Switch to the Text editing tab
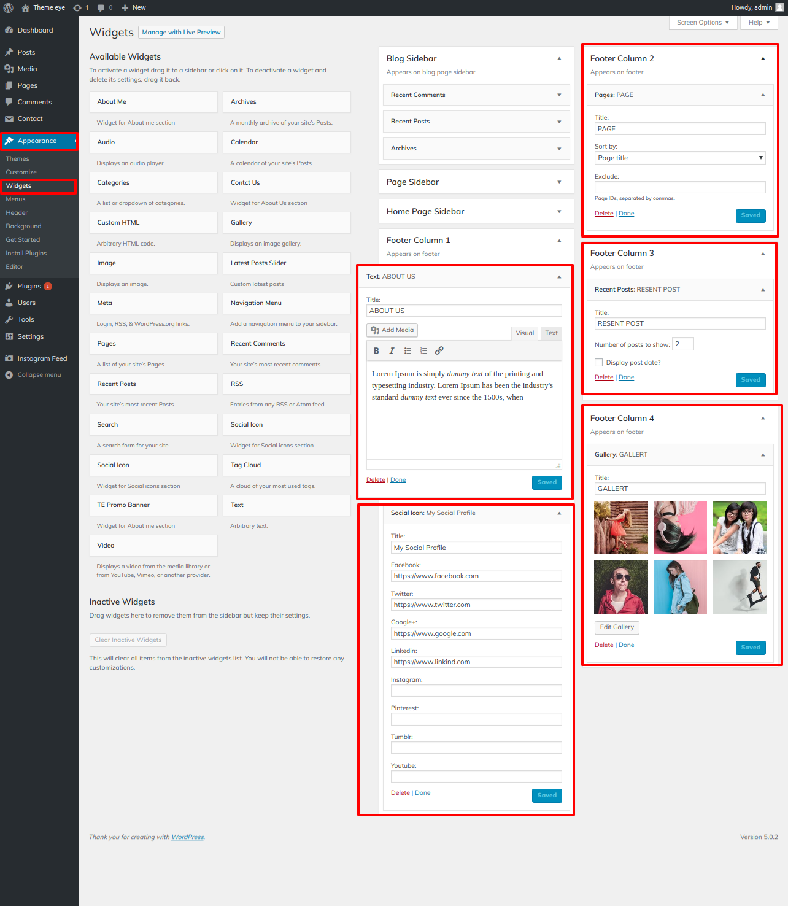 point(550,333)
